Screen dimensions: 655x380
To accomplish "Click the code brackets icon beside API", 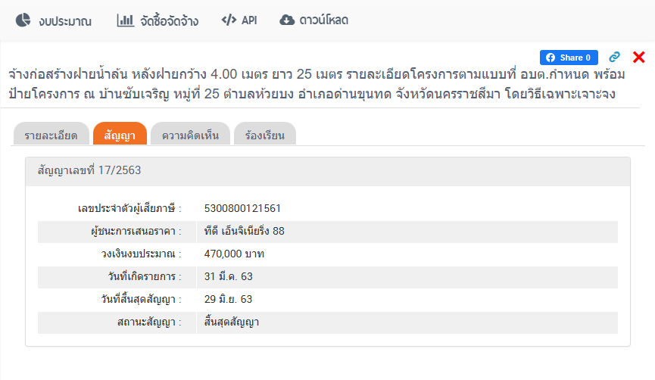I will [229, 20].
